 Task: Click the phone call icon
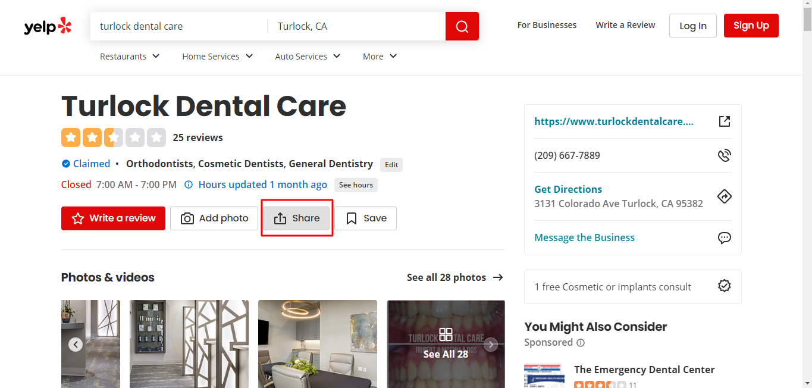click(724, 155)
